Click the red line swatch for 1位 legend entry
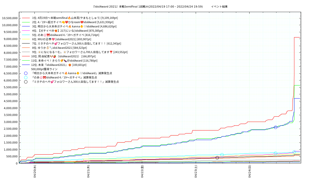 [x=26, y=18]
